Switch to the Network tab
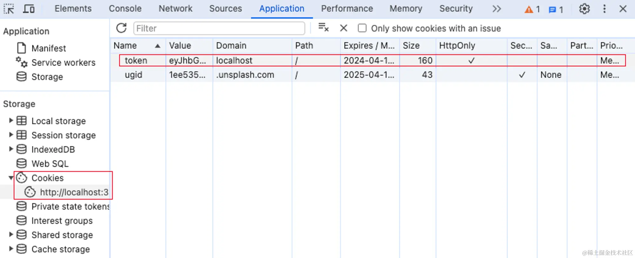Image resolution: width=635 pixels, height=258 pixels. tap(176, 9)
